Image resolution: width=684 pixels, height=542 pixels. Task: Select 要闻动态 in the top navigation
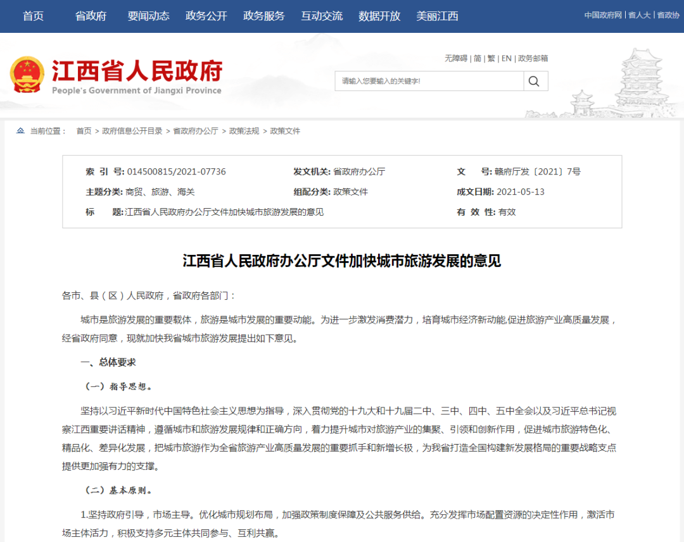pyautogui.click(x=148, y=16)
